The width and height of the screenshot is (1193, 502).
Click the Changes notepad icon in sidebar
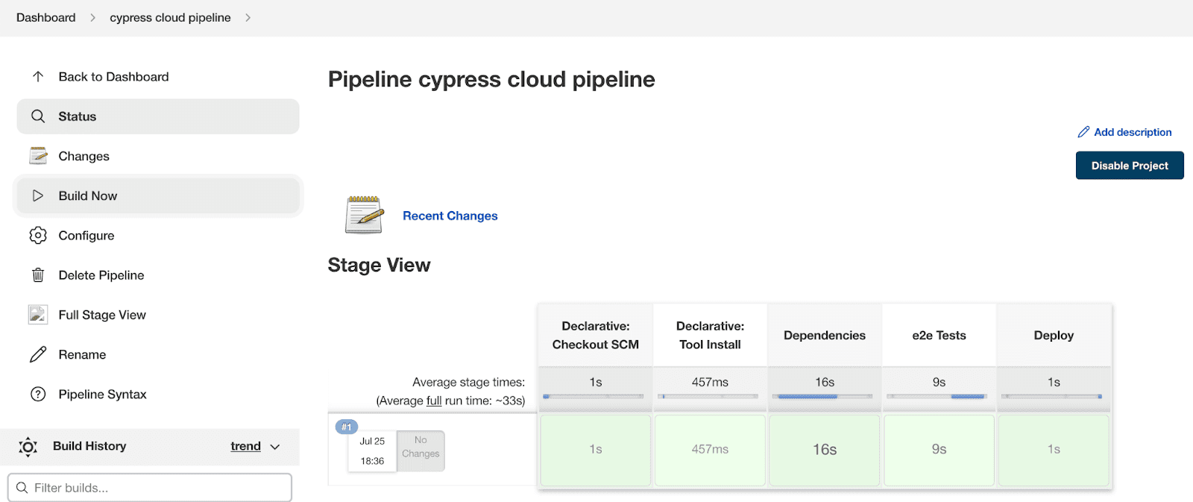38,156
